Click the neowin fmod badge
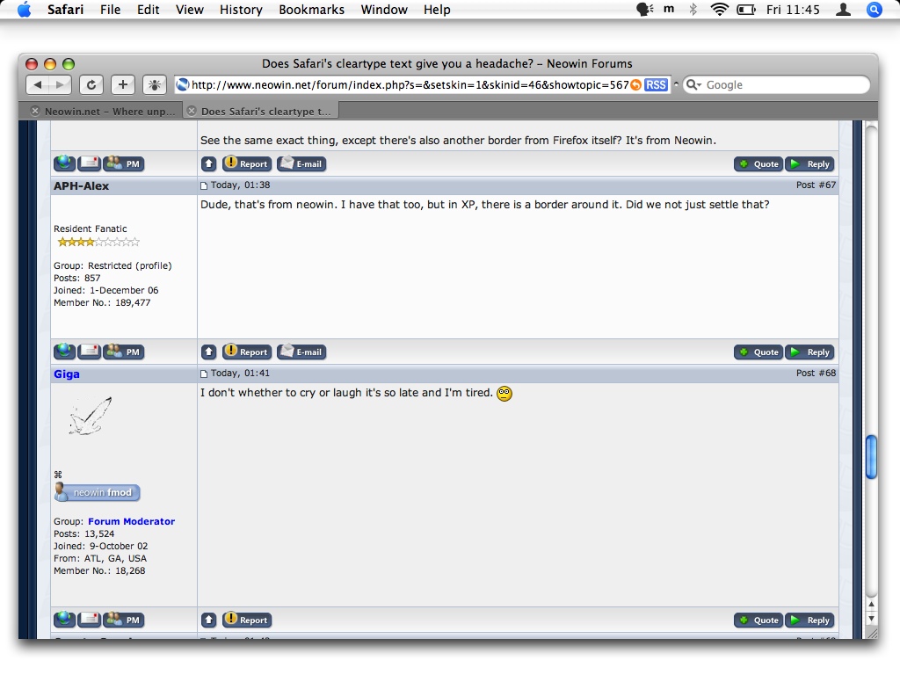Screen dimensions: 900x675 point(97,492)
